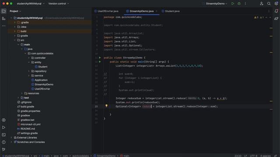Open the Notifications bell

point(276,11)
